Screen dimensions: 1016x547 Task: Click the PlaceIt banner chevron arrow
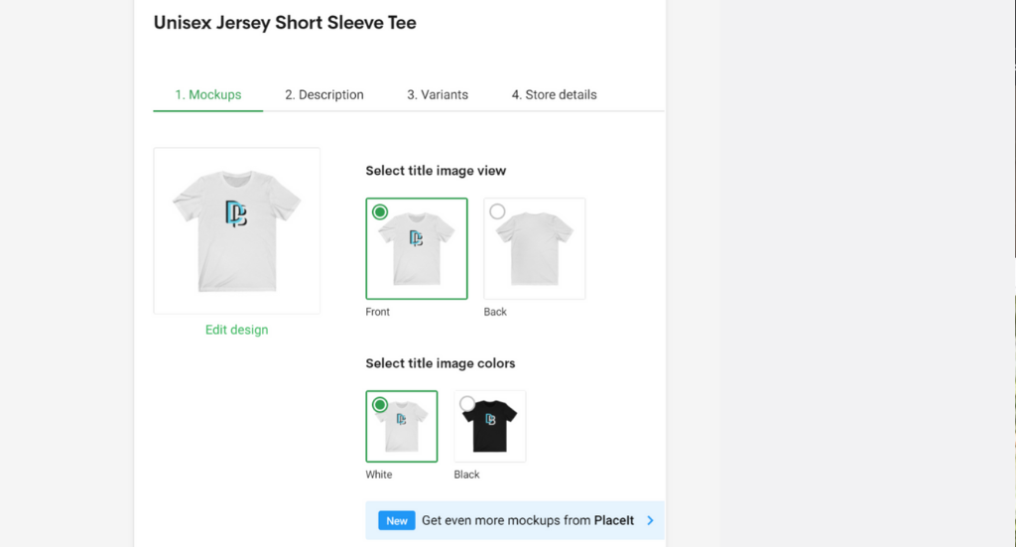point(650,520)
